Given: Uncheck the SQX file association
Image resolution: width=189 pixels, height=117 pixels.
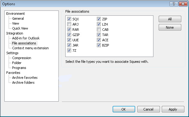Looking at the screenshot, I should point(69,19).
